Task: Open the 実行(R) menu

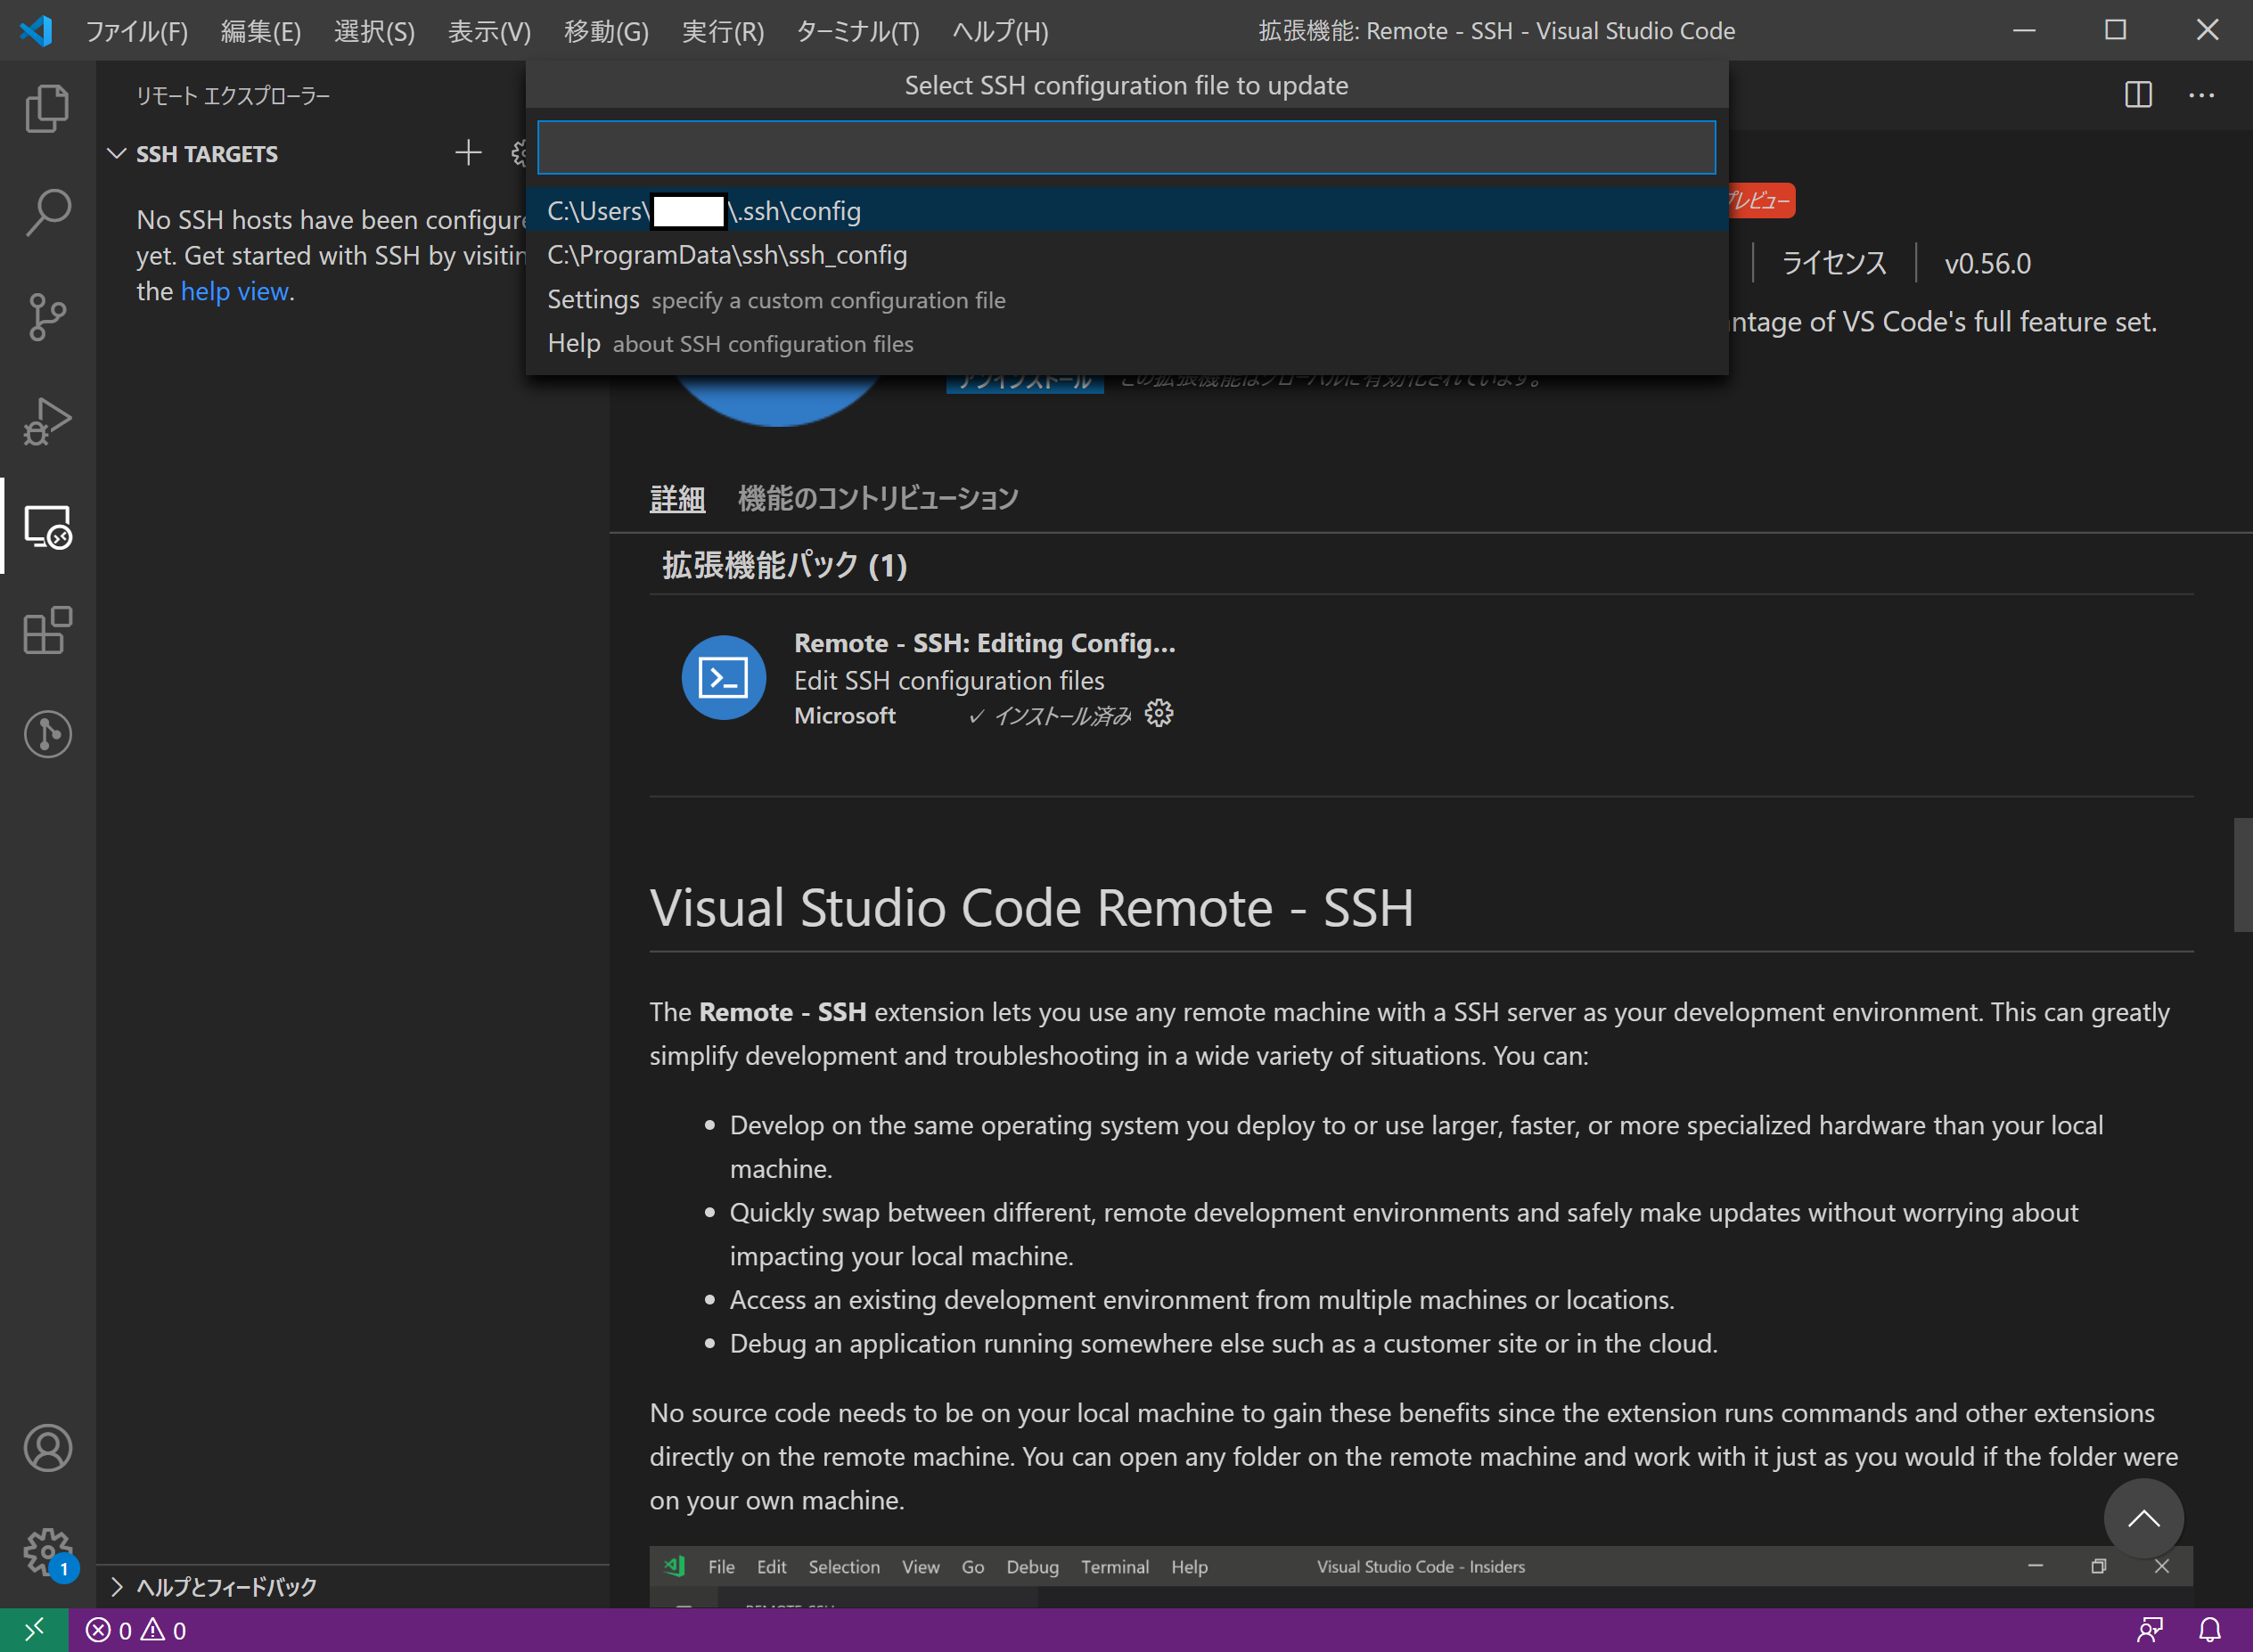Action: [722, 31]
